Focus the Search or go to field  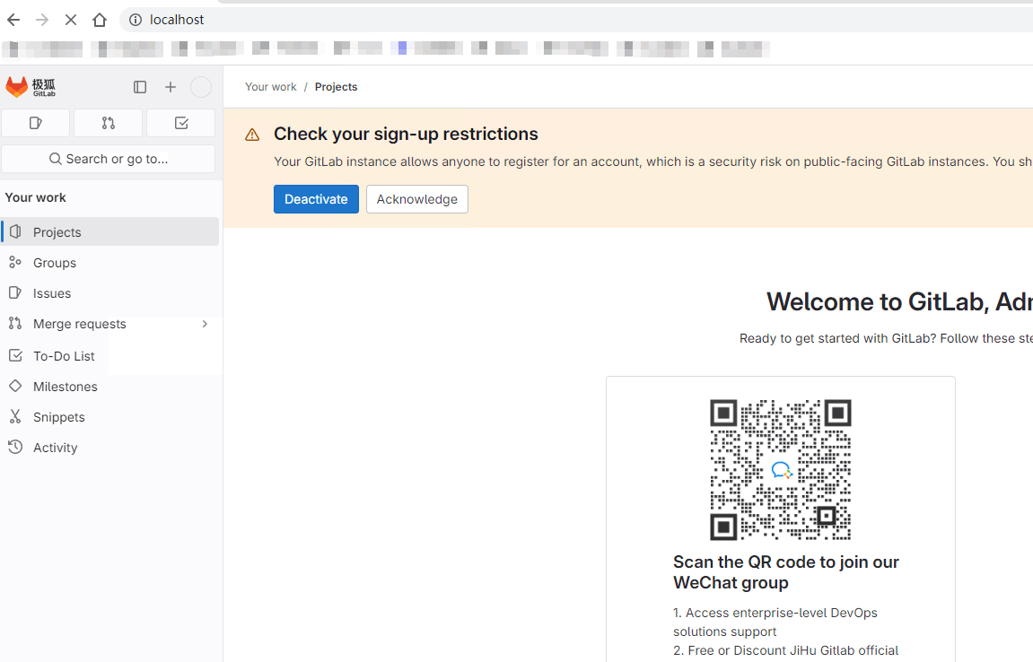coord(109,159)
